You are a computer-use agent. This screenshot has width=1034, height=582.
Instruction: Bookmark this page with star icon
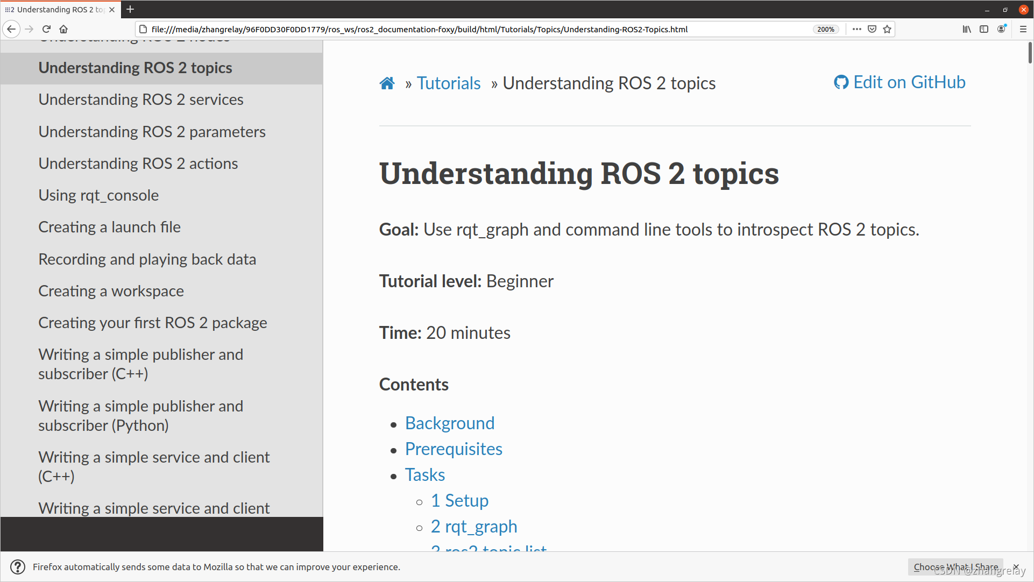coord(887,29)
